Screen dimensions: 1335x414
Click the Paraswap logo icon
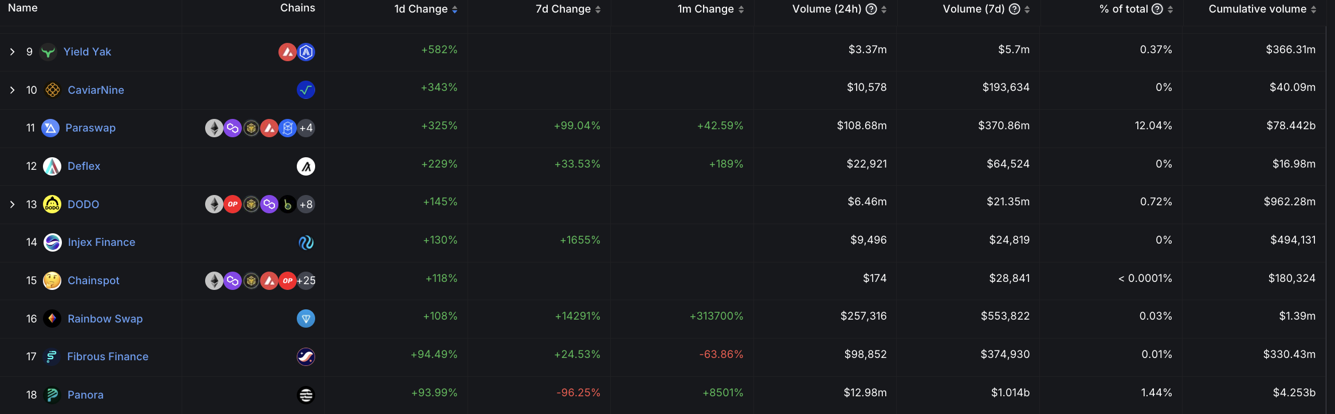click(x=50, y=128)
